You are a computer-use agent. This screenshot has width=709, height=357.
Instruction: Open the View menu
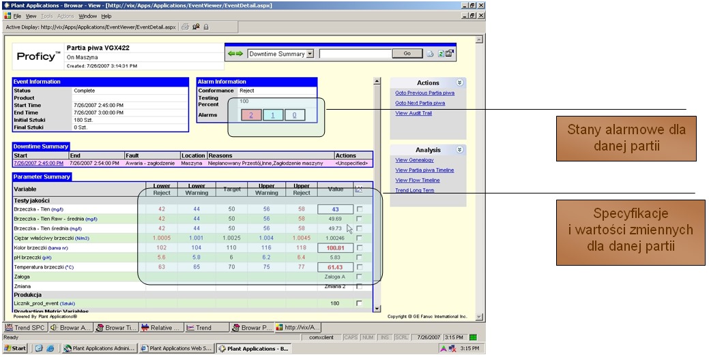(x=31, y=16)
